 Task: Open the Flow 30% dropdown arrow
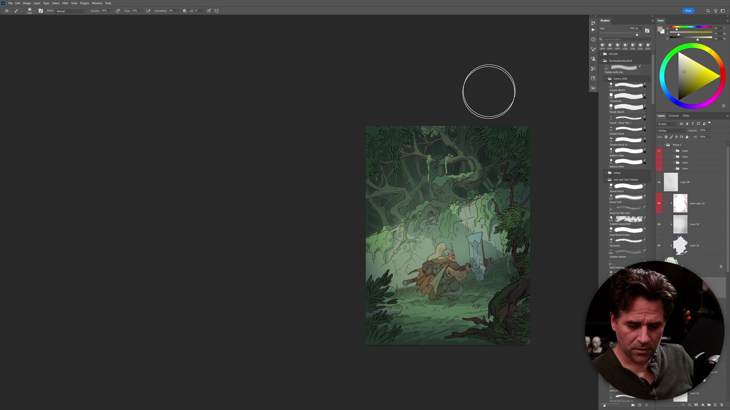[141, 11]
